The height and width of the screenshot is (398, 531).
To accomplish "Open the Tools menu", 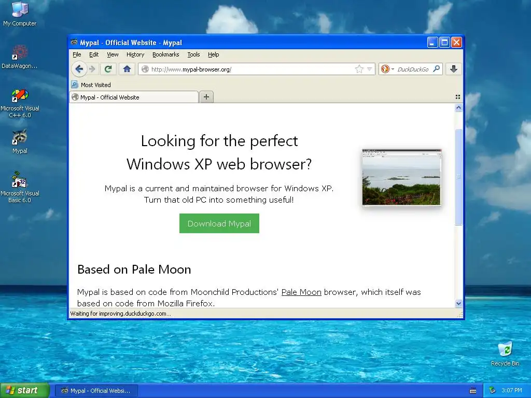I will pos(194,54).
